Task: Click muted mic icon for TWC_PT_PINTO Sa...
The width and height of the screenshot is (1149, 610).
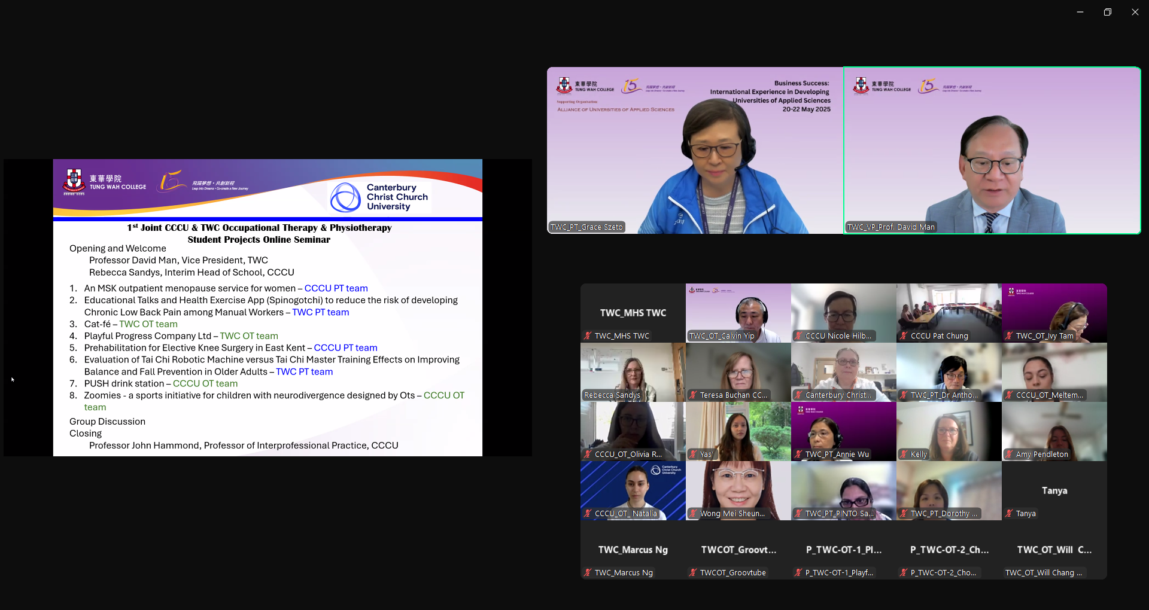Action: click(x=798, y=514)
